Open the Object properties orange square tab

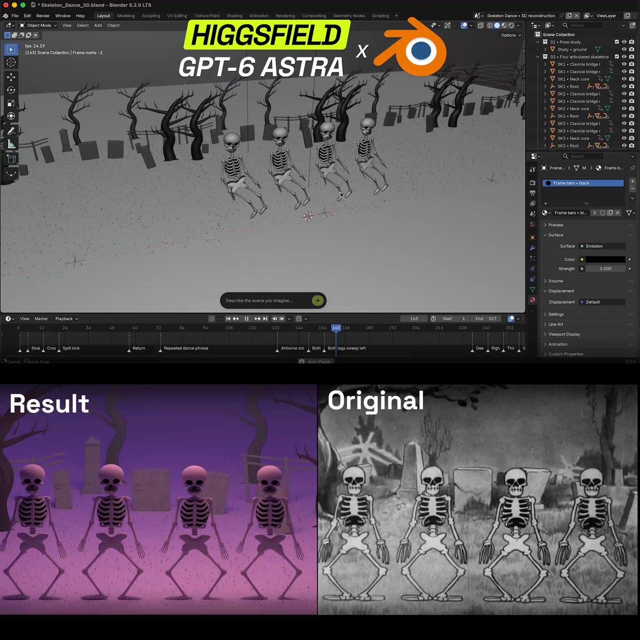pyautogui.click(x=532, y=237)
